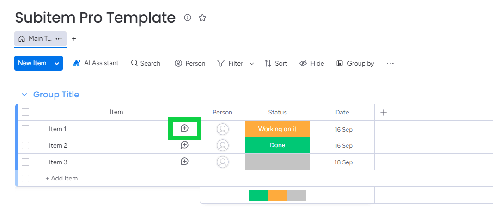Click the New Item button

click(32, 63)
